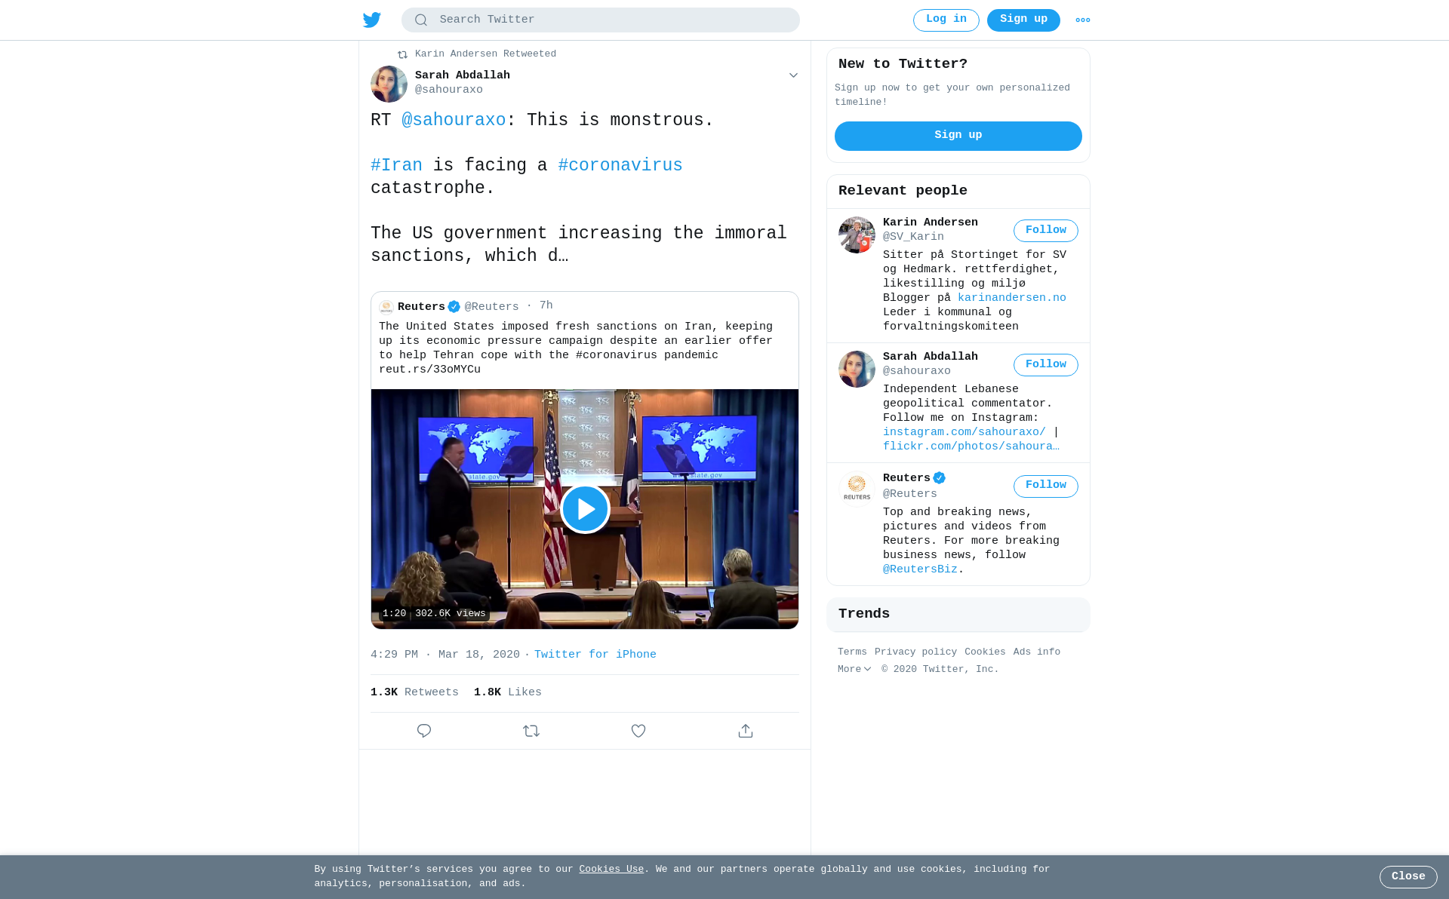Screen dimensions: 1449x899
Task: Click the share tweet icon
Action: (x=746, y=731)
